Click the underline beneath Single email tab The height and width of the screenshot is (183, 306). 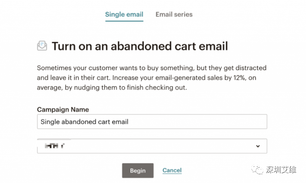[x=124, y=21]
